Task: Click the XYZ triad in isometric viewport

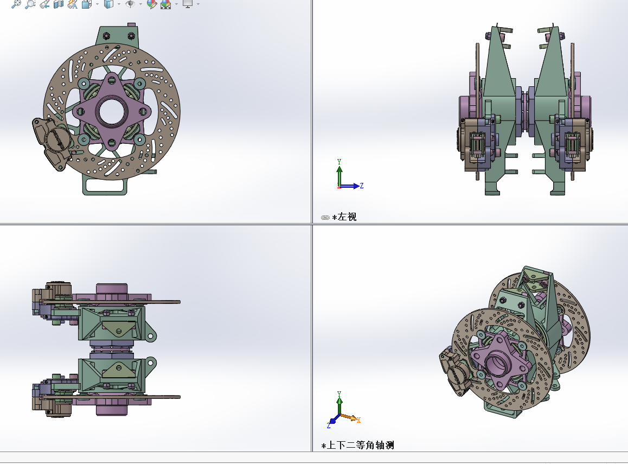Action: click(344, 410)
